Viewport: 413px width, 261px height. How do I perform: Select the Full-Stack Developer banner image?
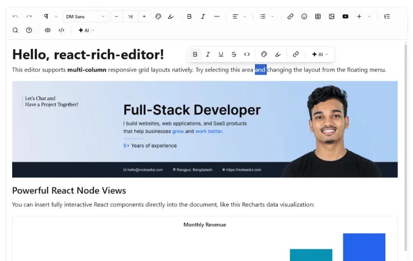coord(205,129)
